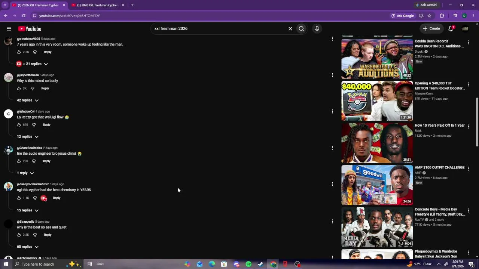Show hidden system tray icons
The height and width of the screenshot is (269, 479).
coord(439,264)
